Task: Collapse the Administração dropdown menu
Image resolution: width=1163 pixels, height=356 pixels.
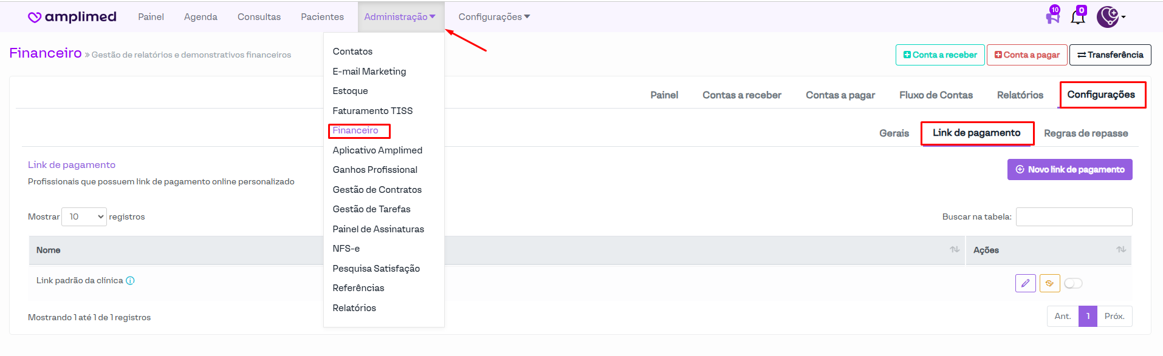Action: [399, 17]
